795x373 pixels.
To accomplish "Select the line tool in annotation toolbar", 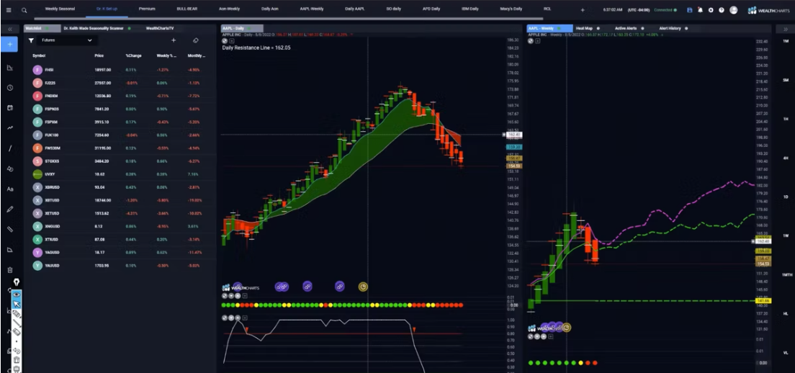I will [x=17, y=323].
